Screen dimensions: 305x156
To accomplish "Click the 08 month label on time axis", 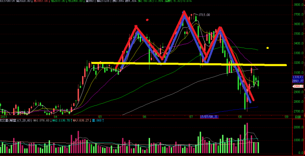I will tap(240, 117).
